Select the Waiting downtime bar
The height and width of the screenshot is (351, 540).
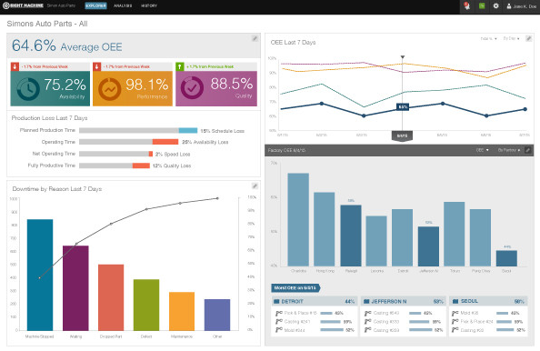click(x=75, y=288)
